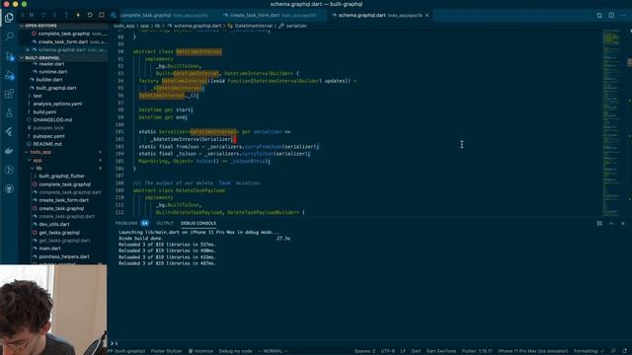Toggle Formatting in the status bar

tap(589, 351)
